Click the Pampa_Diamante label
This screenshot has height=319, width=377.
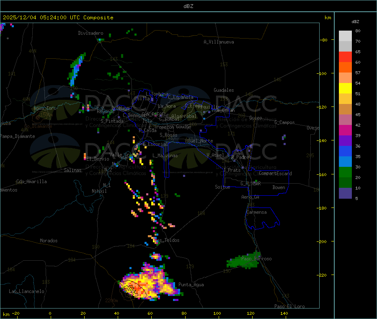pos(18,136)
